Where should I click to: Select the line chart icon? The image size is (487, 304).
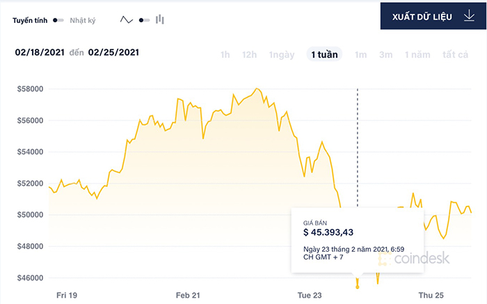pyautogui.click(x=126, y=20)
